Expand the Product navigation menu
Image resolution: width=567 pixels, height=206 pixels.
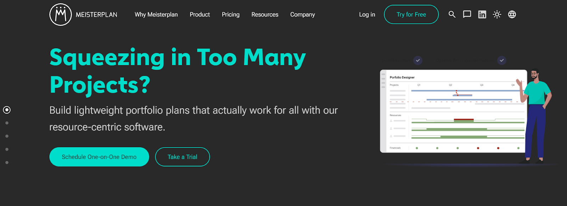(200, 15)
